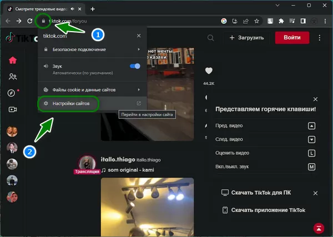Click the red scroll-to-top button
Viewport: 333px width, 237px height.
point(319,227)
